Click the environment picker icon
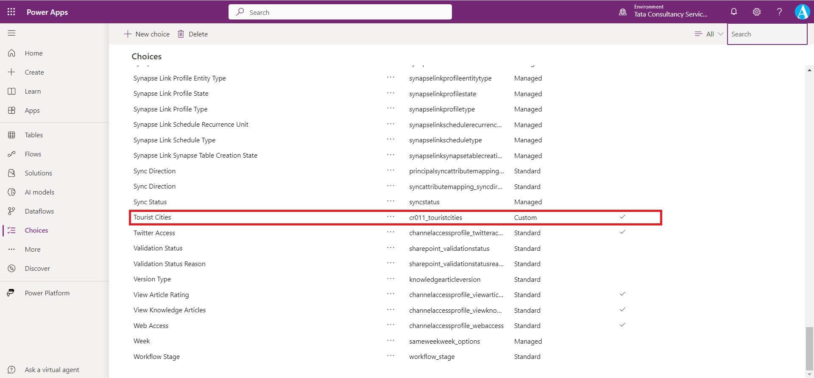Viewport: 814px width, 378px height. [x=623, y=12]
